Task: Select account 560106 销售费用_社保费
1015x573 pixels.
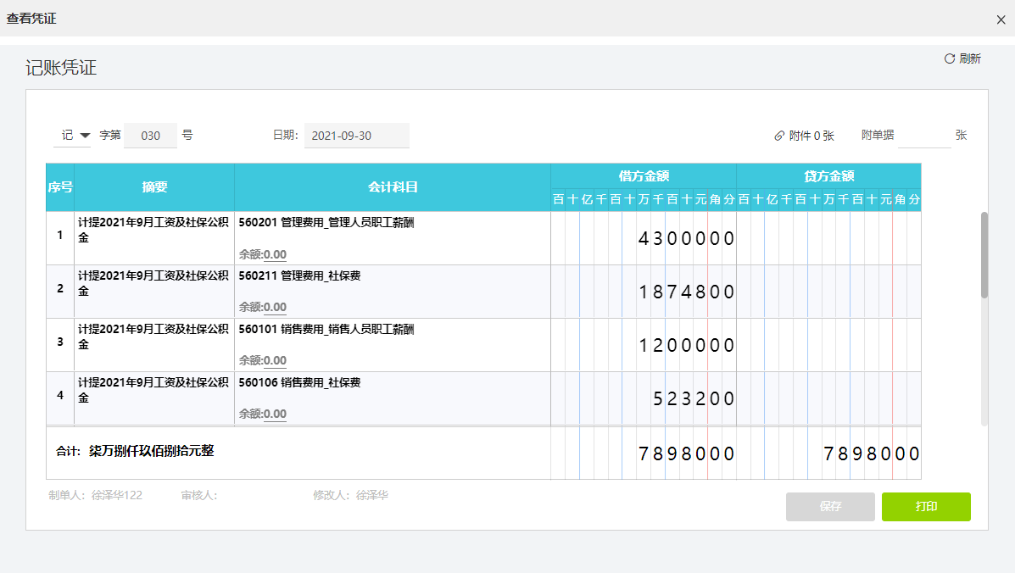Action: [299, 383]
